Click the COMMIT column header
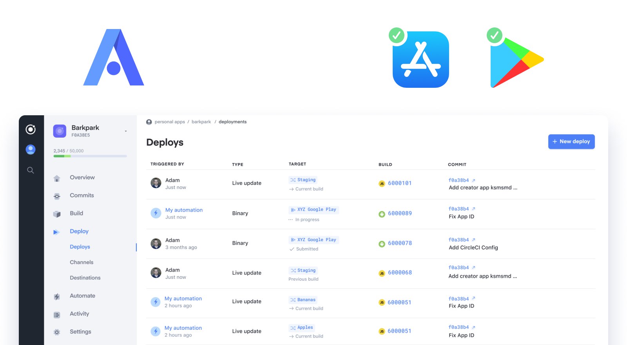 [457, 165]
